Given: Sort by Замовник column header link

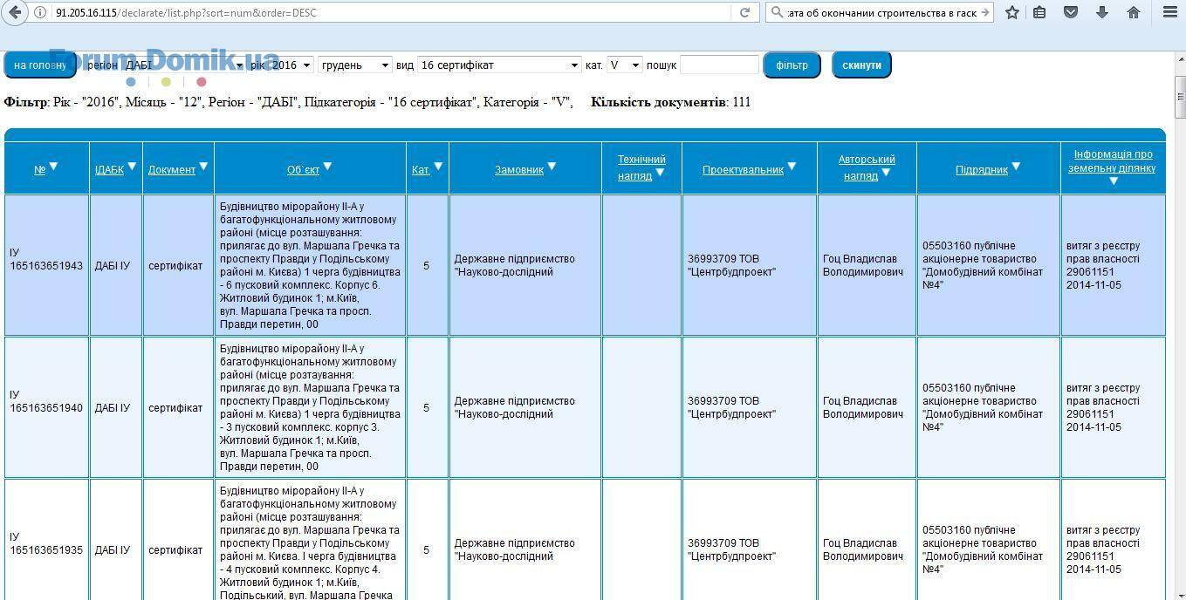Looking at the screenshot, I should (519, 170).
